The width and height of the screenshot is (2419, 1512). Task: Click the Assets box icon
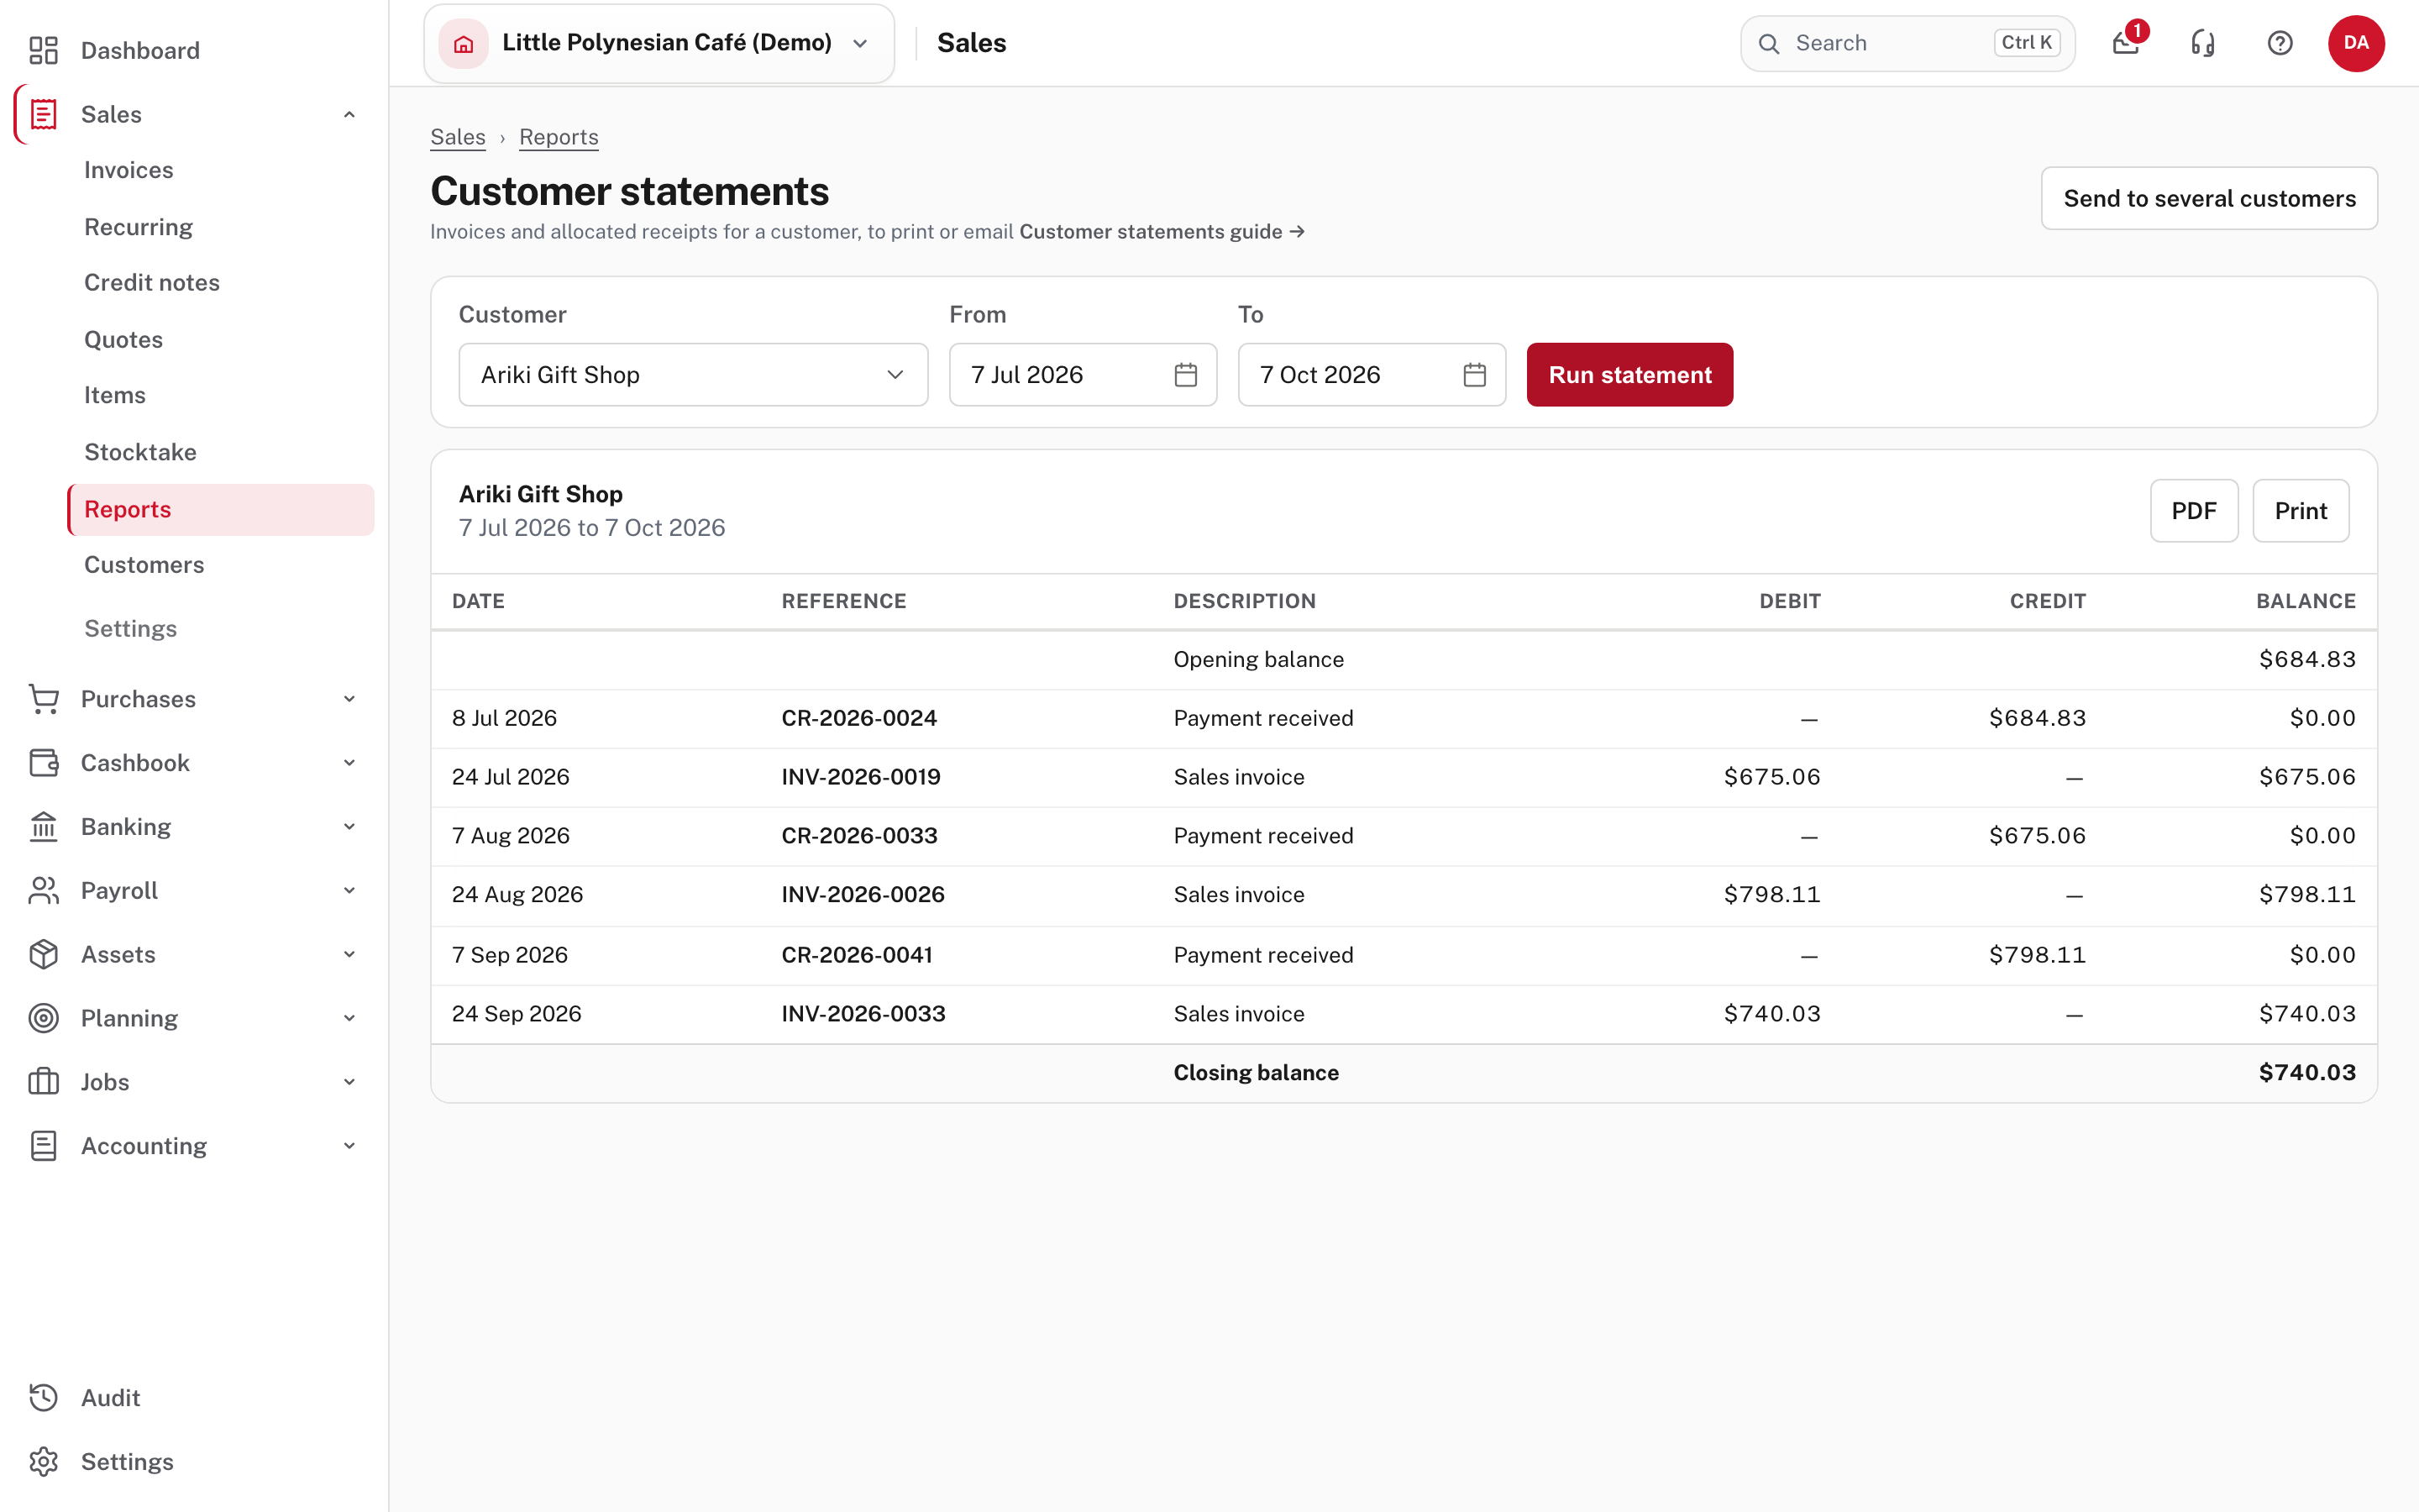pos(43,954)
